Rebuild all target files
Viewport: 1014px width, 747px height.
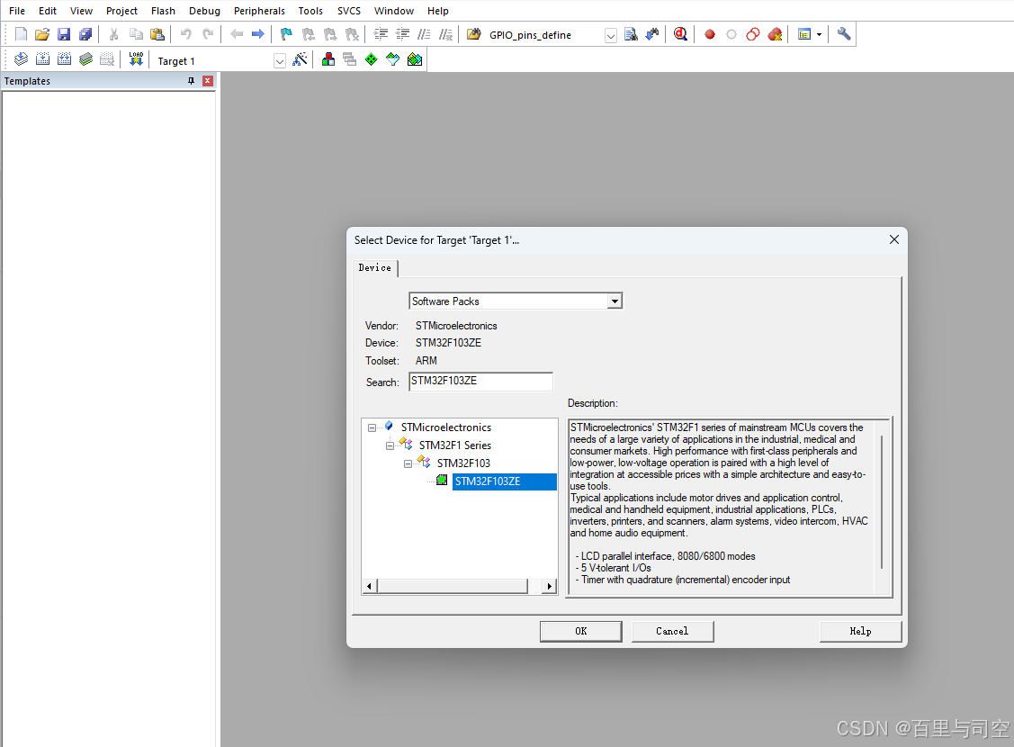(64, 59)
